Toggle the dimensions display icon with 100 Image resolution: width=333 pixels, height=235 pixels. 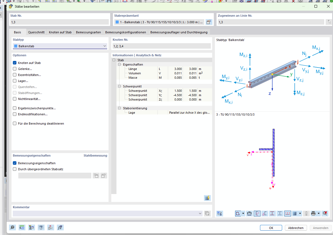click(249, 213)
